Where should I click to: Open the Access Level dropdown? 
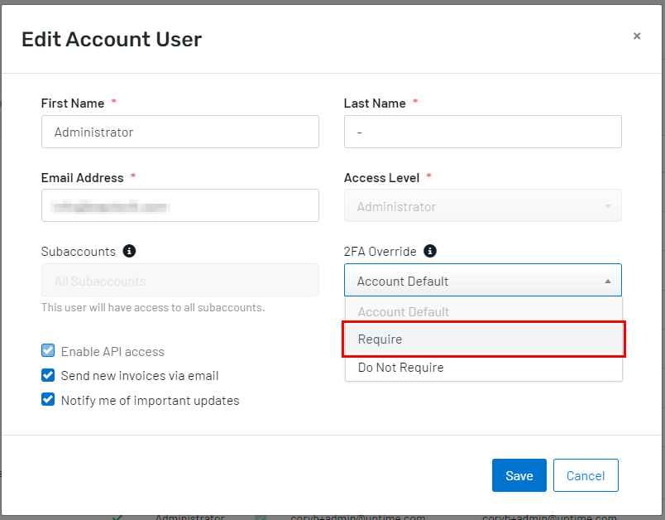point(482,206)
